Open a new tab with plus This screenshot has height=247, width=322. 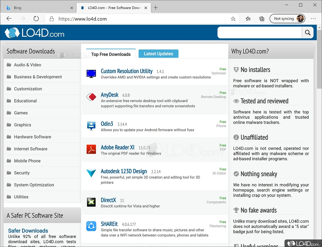(x=156, y=8)
